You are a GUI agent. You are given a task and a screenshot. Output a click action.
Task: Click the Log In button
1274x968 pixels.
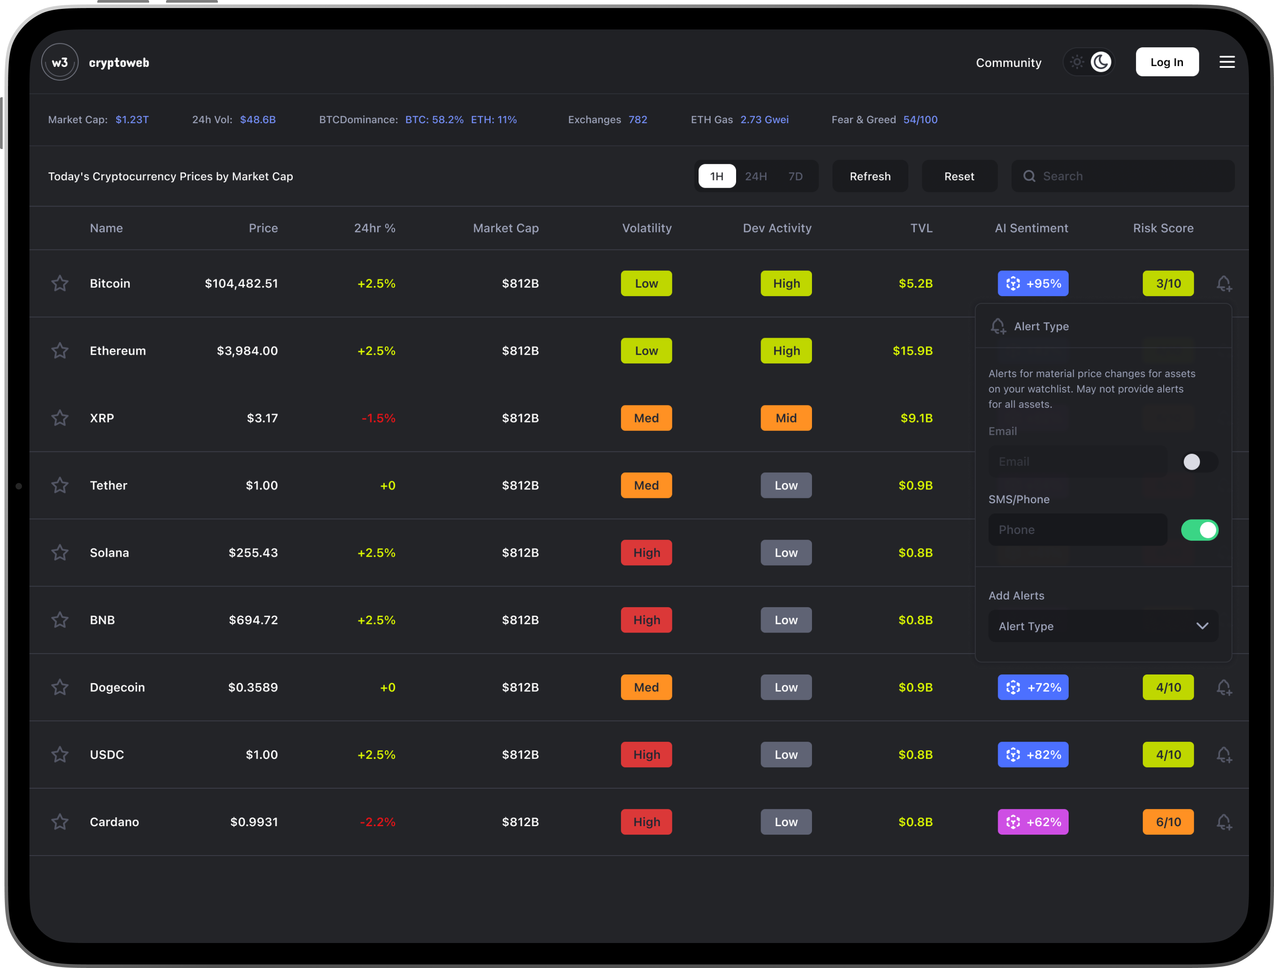click(x=1167, y=62)
